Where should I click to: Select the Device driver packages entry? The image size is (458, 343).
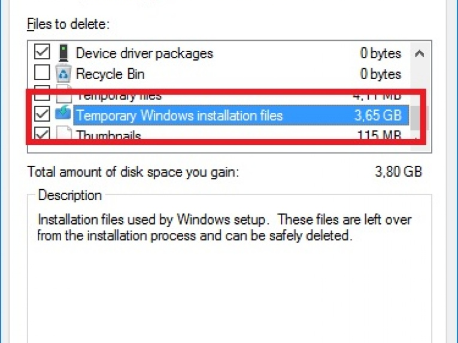(x=144, y=53)
